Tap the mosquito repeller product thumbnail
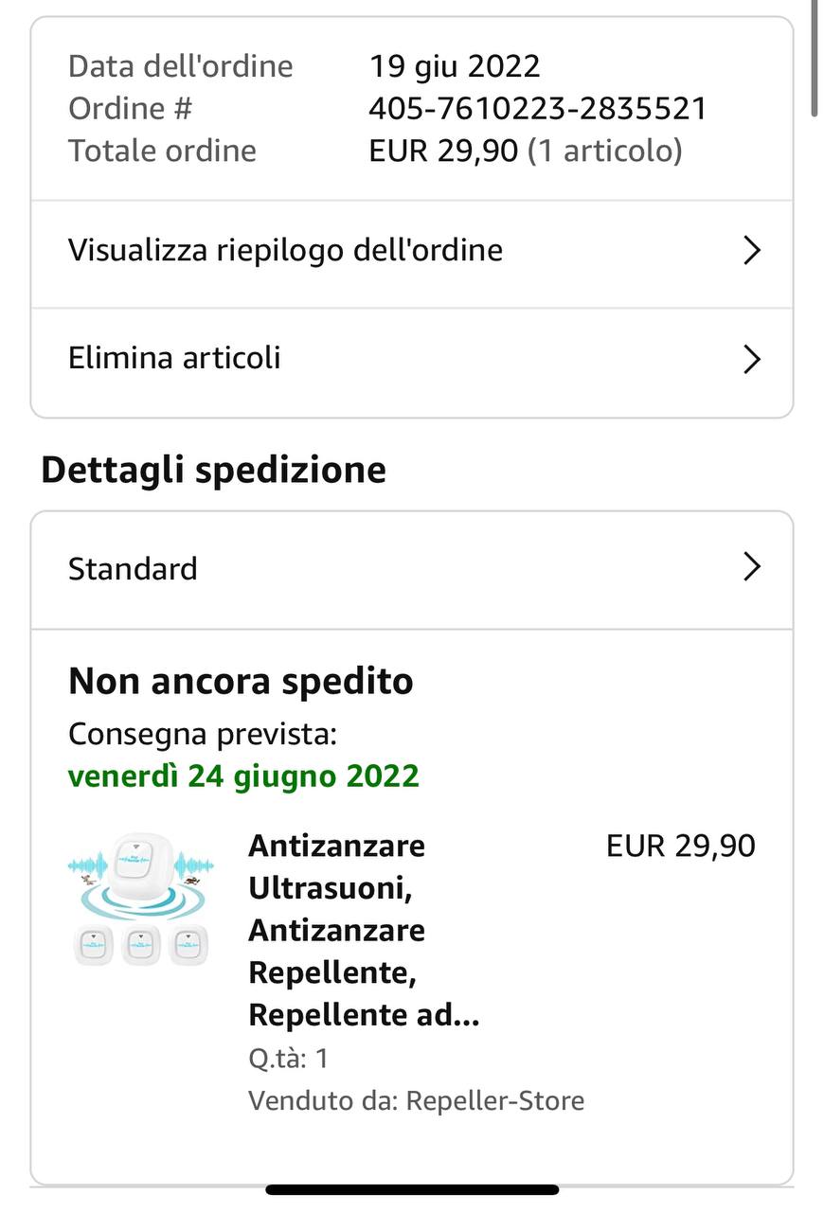The image size is (824, 1212). pyautogui.click(x=141, y=900)
